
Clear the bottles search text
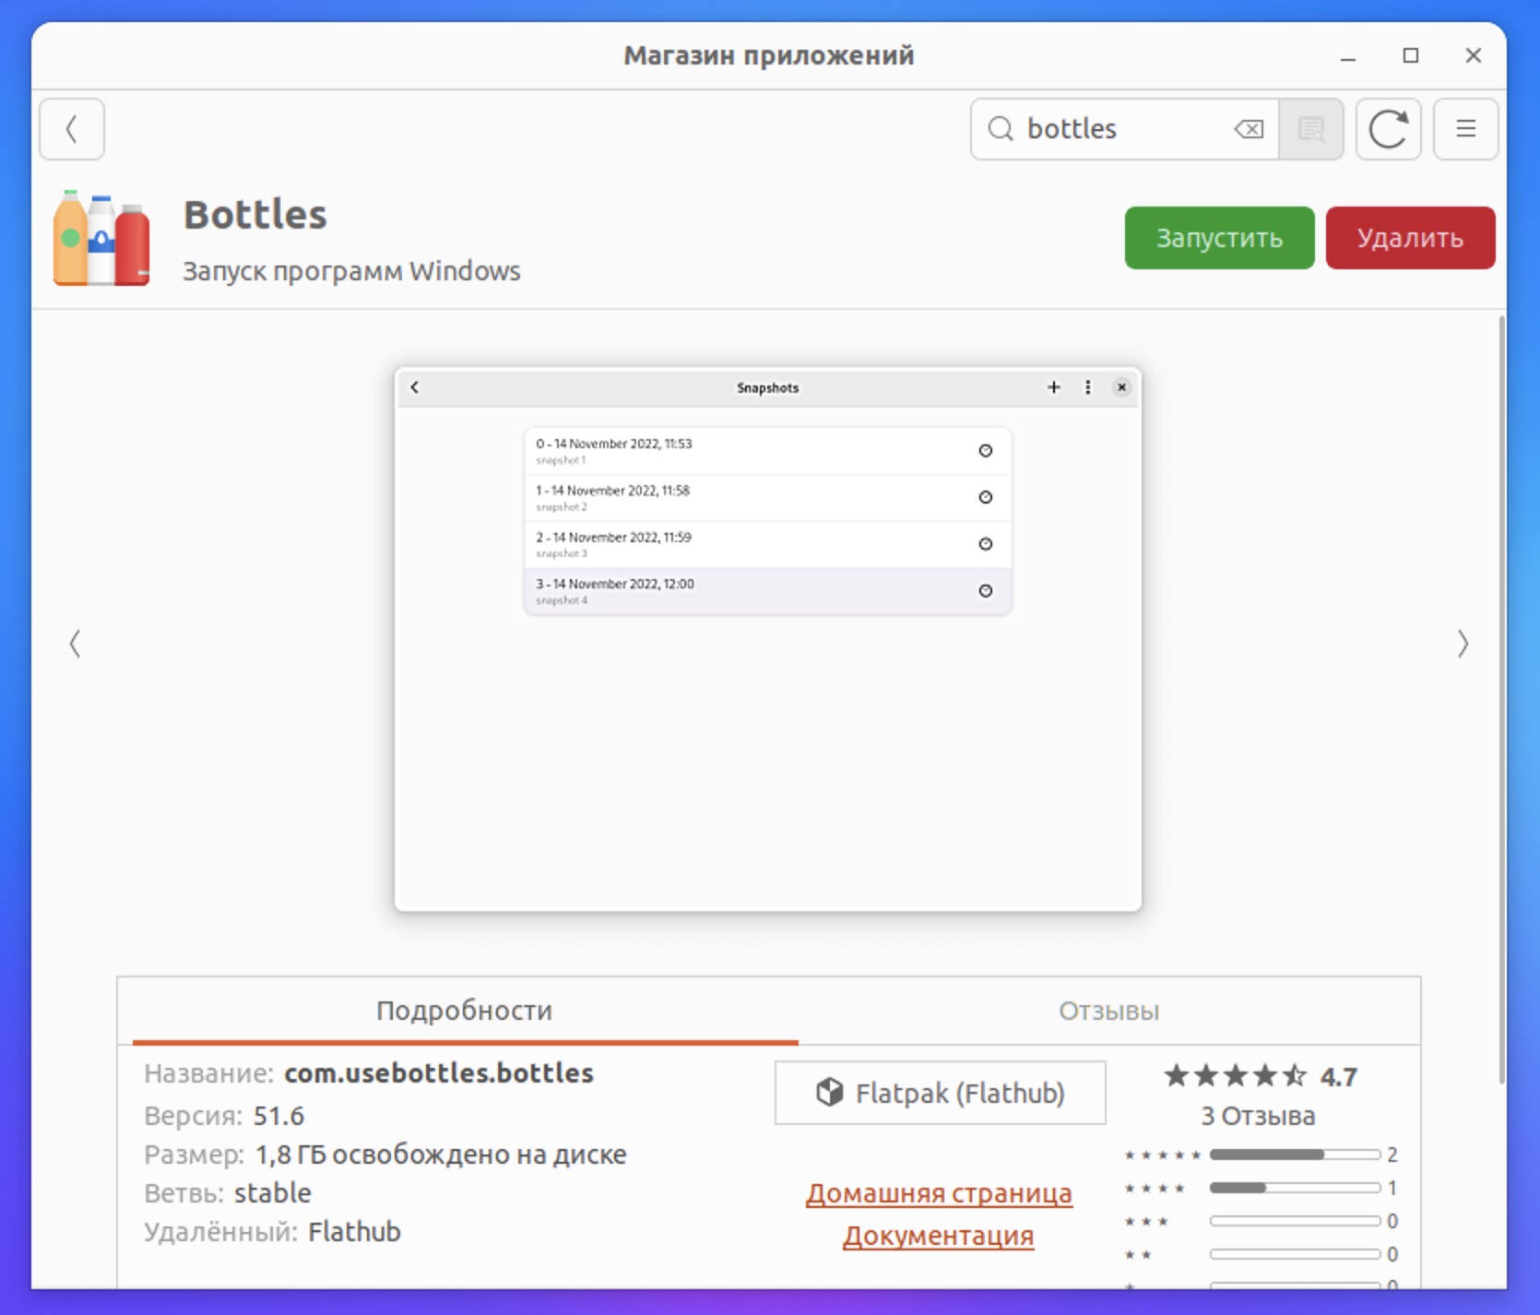point(1249,129)
